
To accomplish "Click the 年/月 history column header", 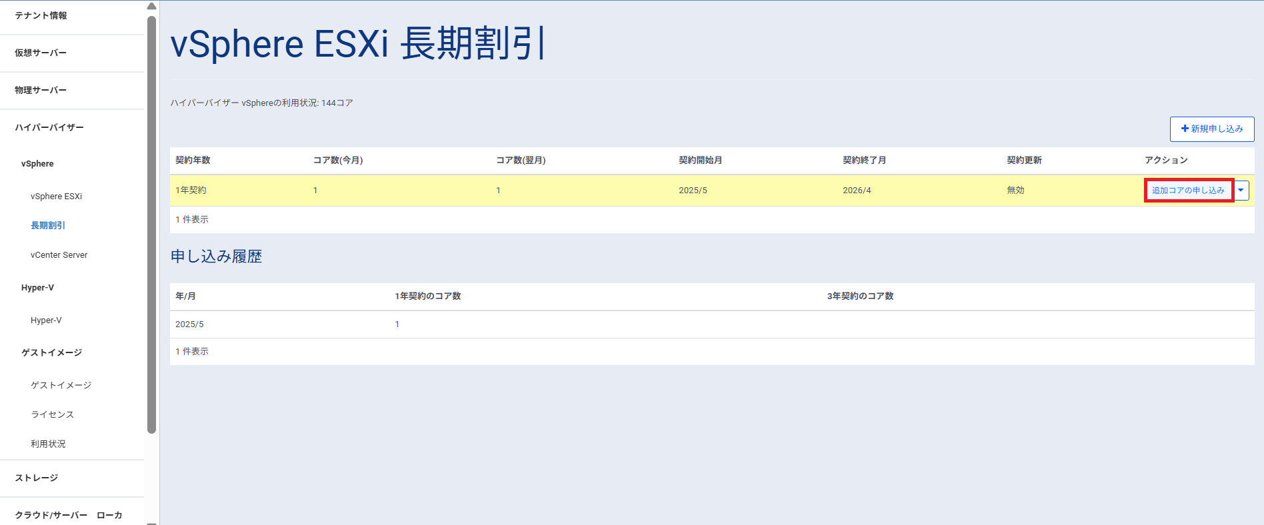I will [x=185, y=296].
